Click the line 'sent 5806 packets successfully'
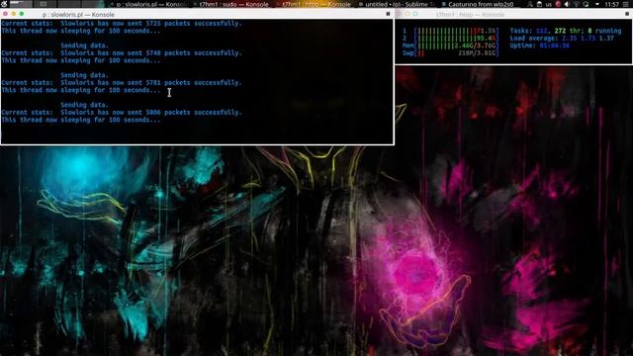 (x=122, y=112)
